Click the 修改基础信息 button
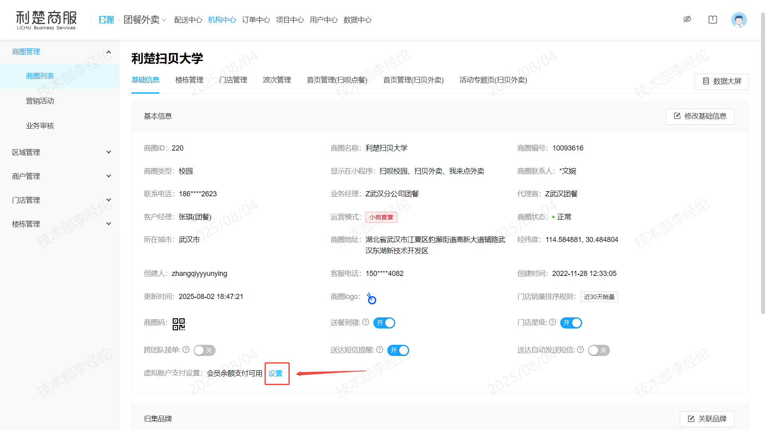 [700, 116]
